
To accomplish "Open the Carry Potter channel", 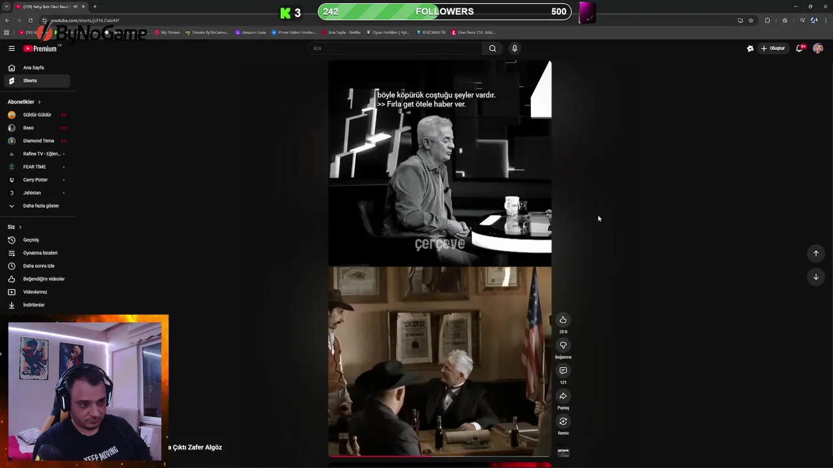I will [36, 180].
